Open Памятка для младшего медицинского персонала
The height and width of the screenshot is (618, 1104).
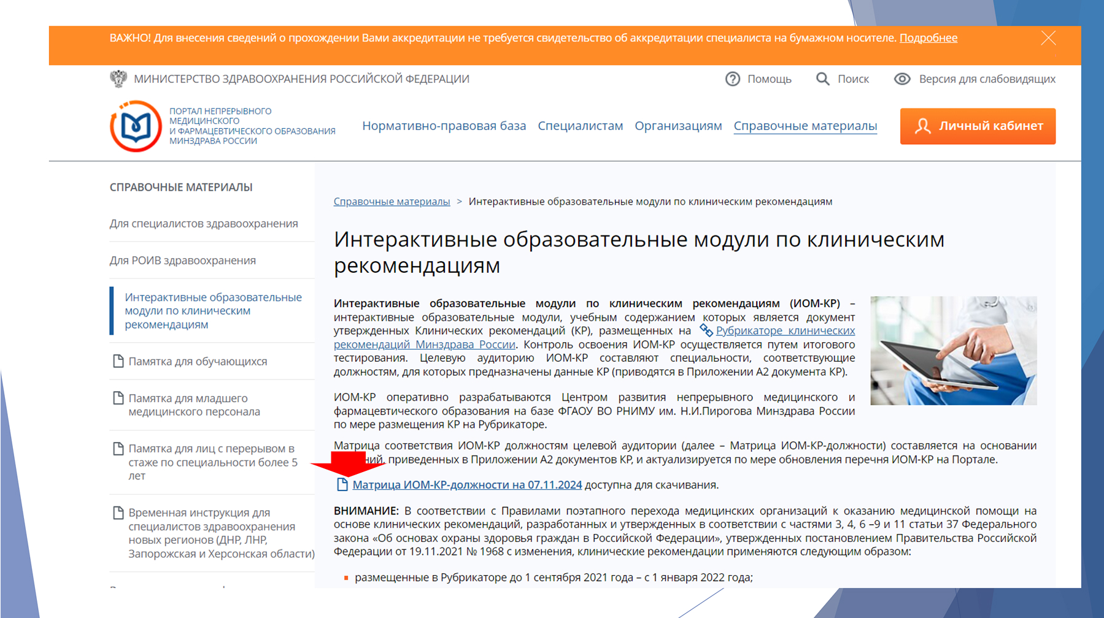[x=194, y=405]
